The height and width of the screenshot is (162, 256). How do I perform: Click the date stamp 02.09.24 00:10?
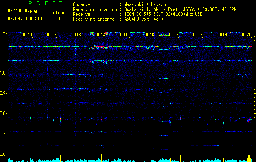click(25, 19)
